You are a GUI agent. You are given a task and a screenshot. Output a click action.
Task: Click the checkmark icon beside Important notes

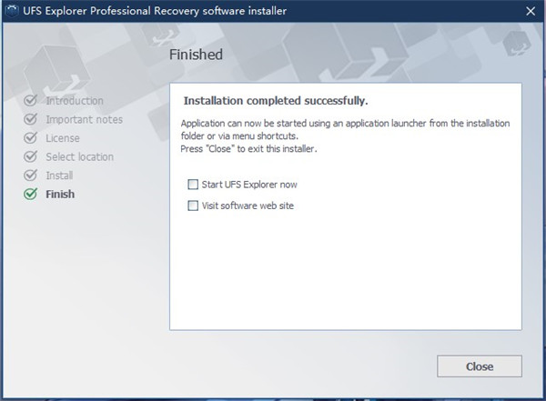click(31, 120)
